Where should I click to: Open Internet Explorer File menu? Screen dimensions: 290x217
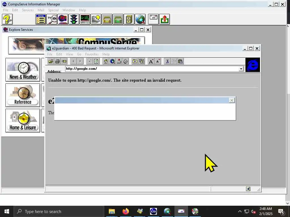pyautogui.click(x=50, y=54)
